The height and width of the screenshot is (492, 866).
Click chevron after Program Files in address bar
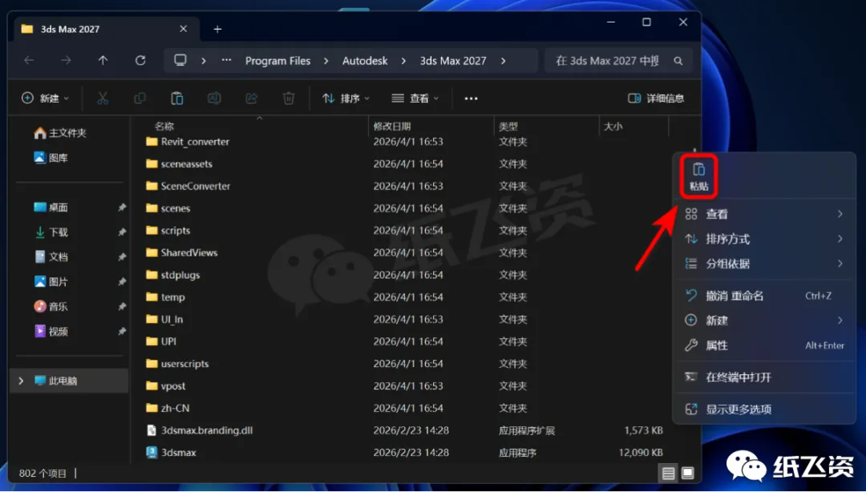(326, 61)
